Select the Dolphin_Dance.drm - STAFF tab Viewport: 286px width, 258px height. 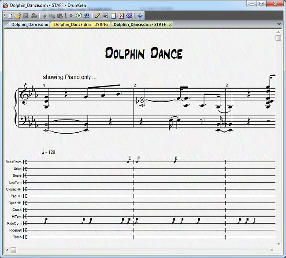tap(140, 24)
